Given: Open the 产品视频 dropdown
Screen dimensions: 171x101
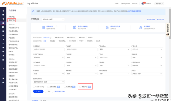Looking at the screenshot, I should [114, 66].
